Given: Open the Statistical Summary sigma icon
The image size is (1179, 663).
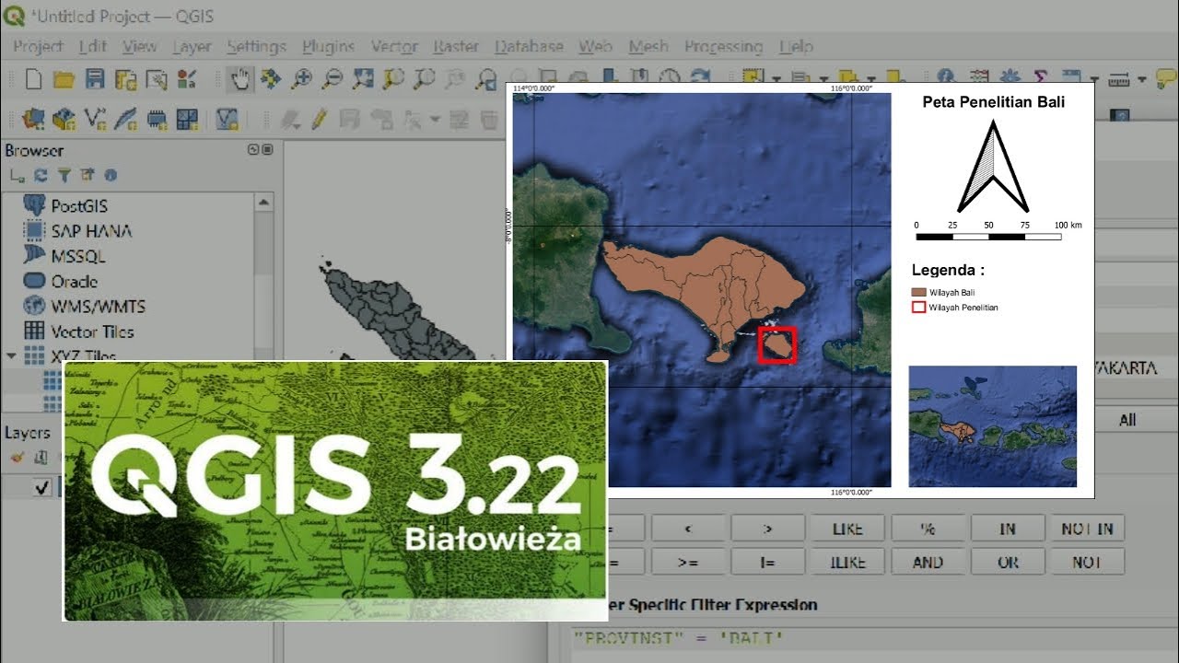Looking at the screenshot, I should pos(1041,78).
